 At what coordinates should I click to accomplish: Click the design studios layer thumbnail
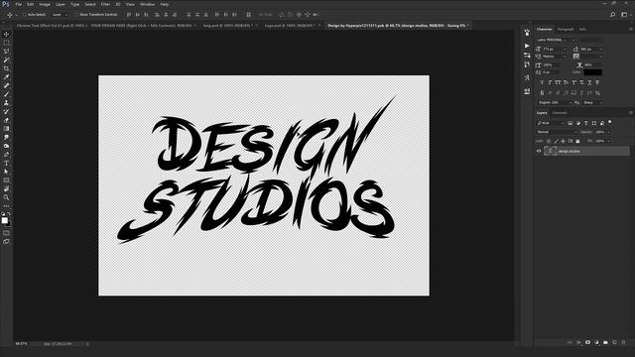(x=550, y=152)
